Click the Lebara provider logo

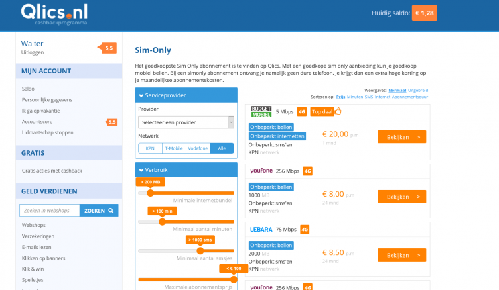(x=261, y=230)
